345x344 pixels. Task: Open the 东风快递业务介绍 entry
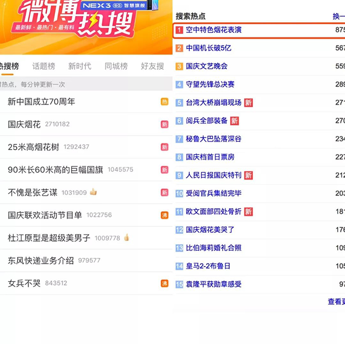(40, 260)
